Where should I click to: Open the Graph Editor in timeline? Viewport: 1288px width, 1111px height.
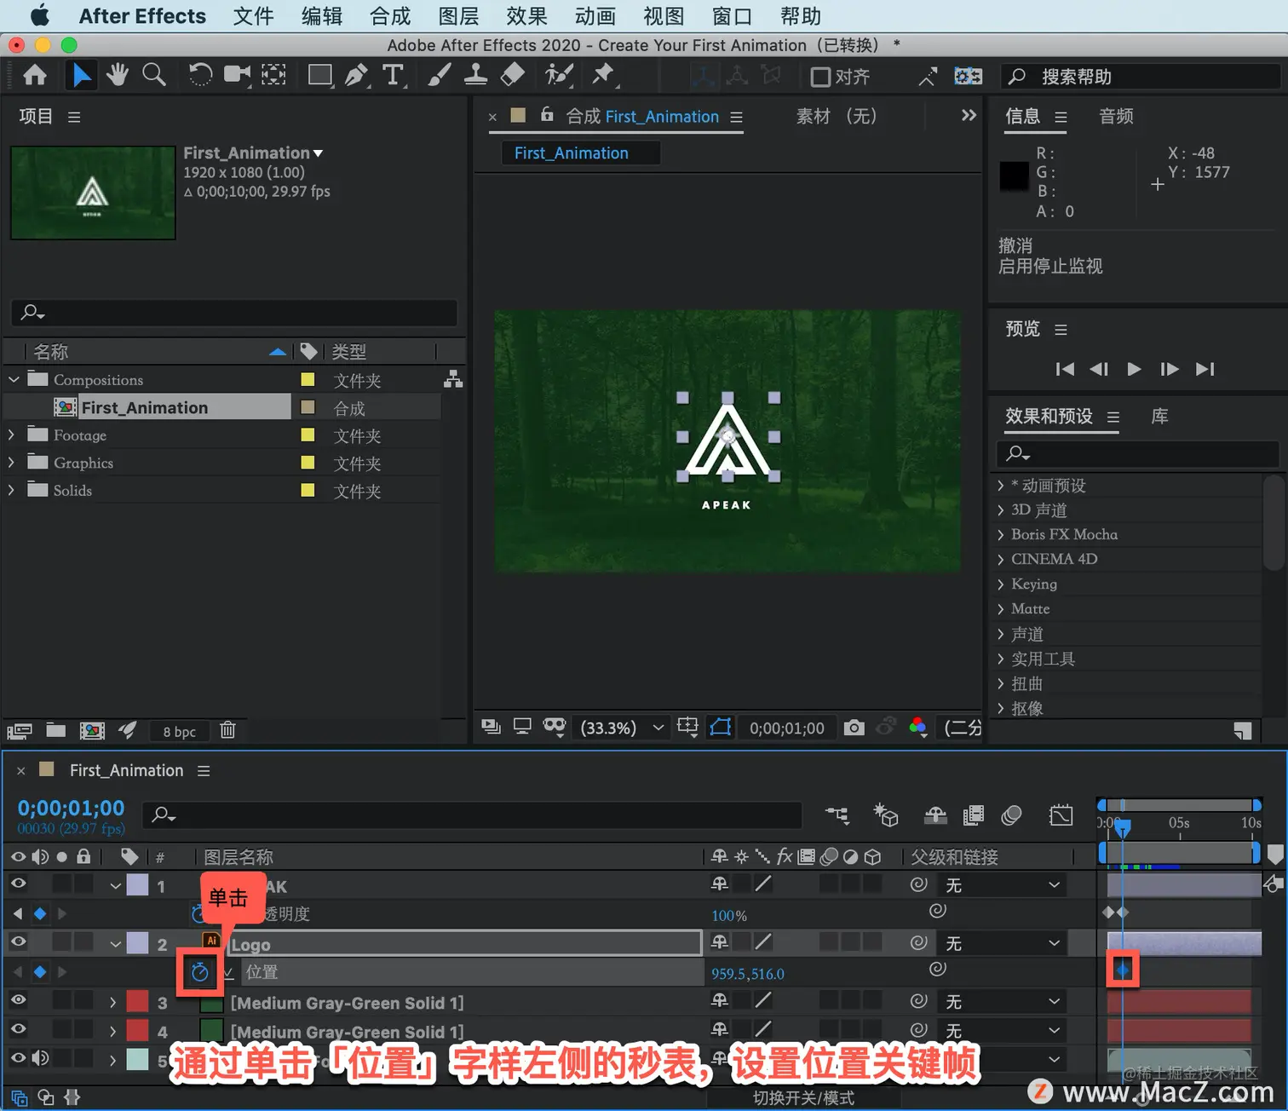[1061, 815]
